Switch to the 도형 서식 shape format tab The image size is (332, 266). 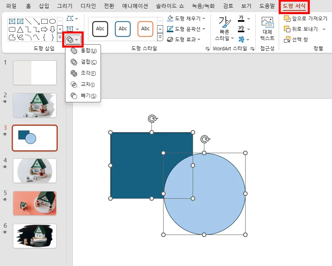click(x=294, y=6)
